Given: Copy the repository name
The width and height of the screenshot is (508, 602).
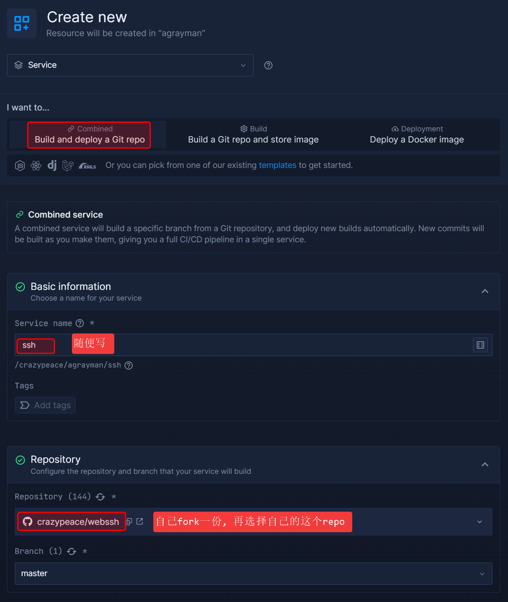Looking at the screenshot, I should pyautogui.click(x=129, y=522).
